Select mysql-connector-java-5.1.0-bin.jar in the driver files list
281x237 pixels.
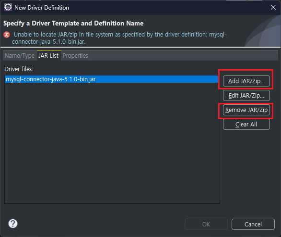[x=111, y=79]
